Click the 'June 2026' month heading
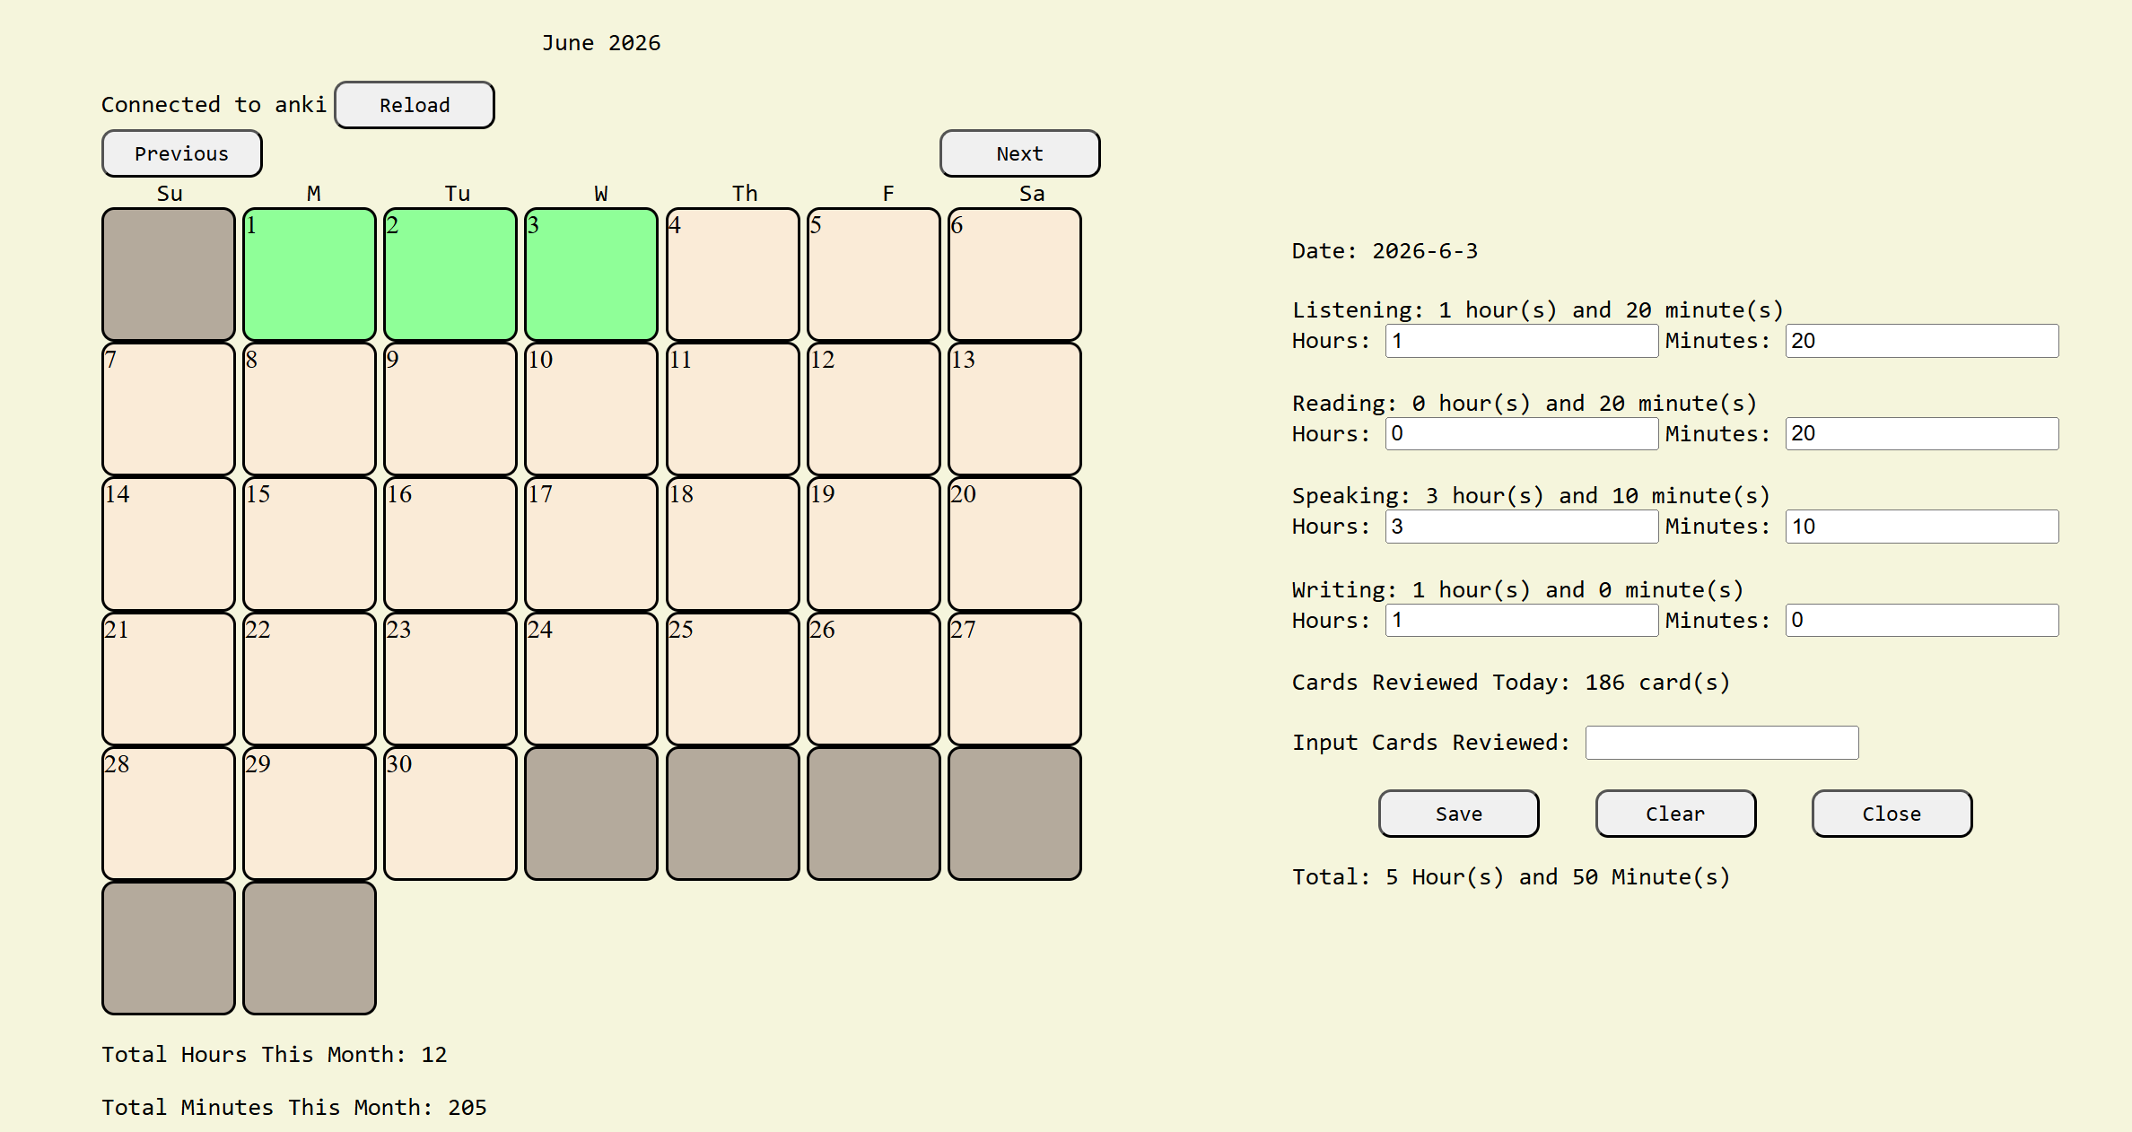 click(x=601, y=43)
